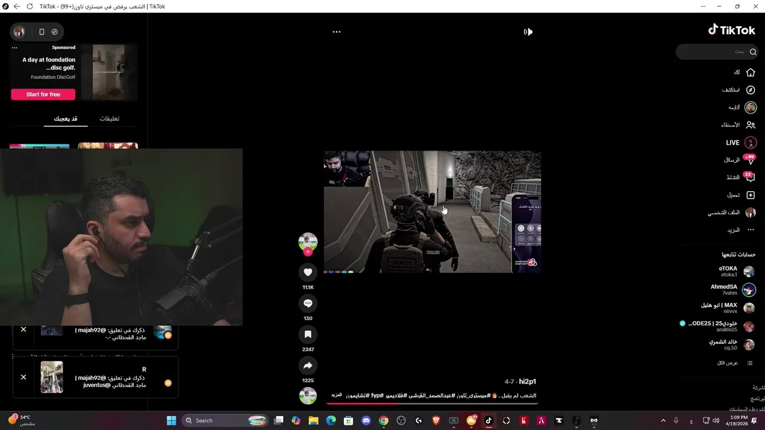
Task: Expand the More three-dots sidebar menu
Action: pyautogui.click(x=751, y=230)
